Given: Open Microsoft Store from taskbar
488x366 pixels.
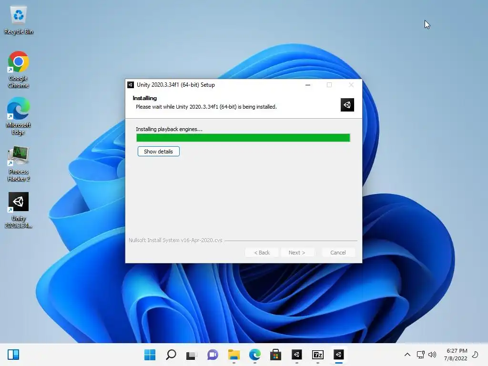Looking at the screenshot, I should pos(276,355).
